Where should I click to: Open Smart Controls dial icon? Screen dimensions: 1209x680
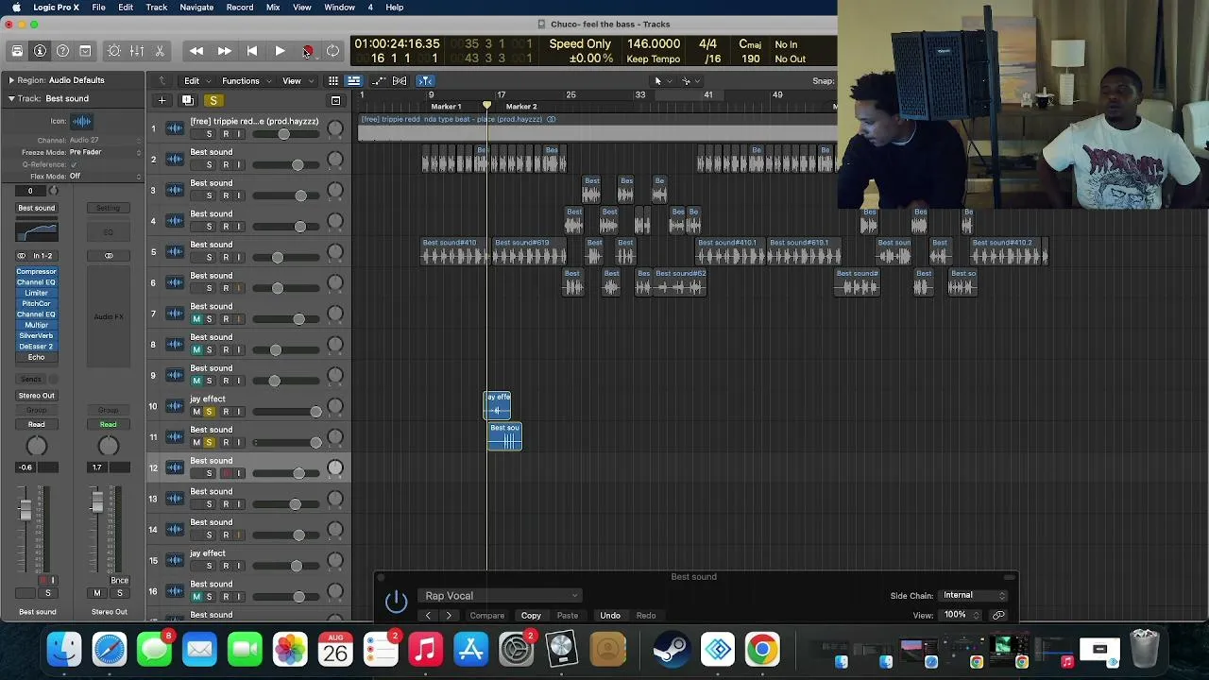pos(114,51)
